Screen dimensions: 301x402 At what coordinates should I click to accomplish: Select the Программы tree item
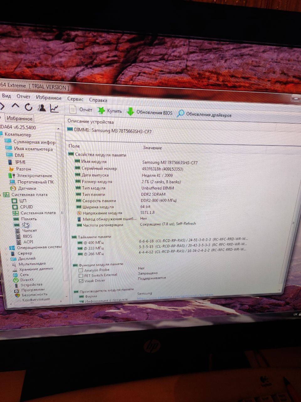[x=29, y=290]
